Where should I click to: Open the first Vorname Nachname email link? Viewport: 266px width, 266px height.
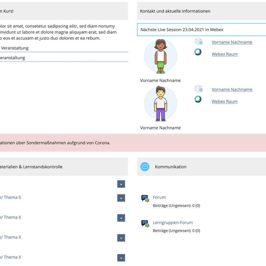click(232, 42)
